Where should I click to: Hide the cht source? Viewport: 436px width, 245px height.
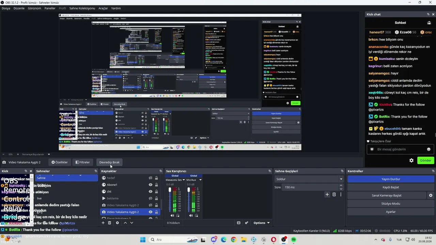(150, 192)
